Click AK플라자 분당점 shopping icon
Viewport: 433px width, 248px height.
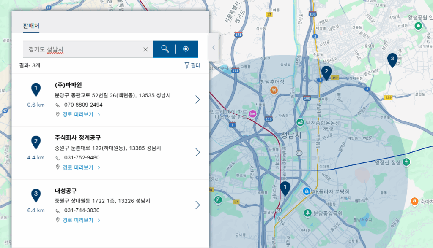point(306,191)
